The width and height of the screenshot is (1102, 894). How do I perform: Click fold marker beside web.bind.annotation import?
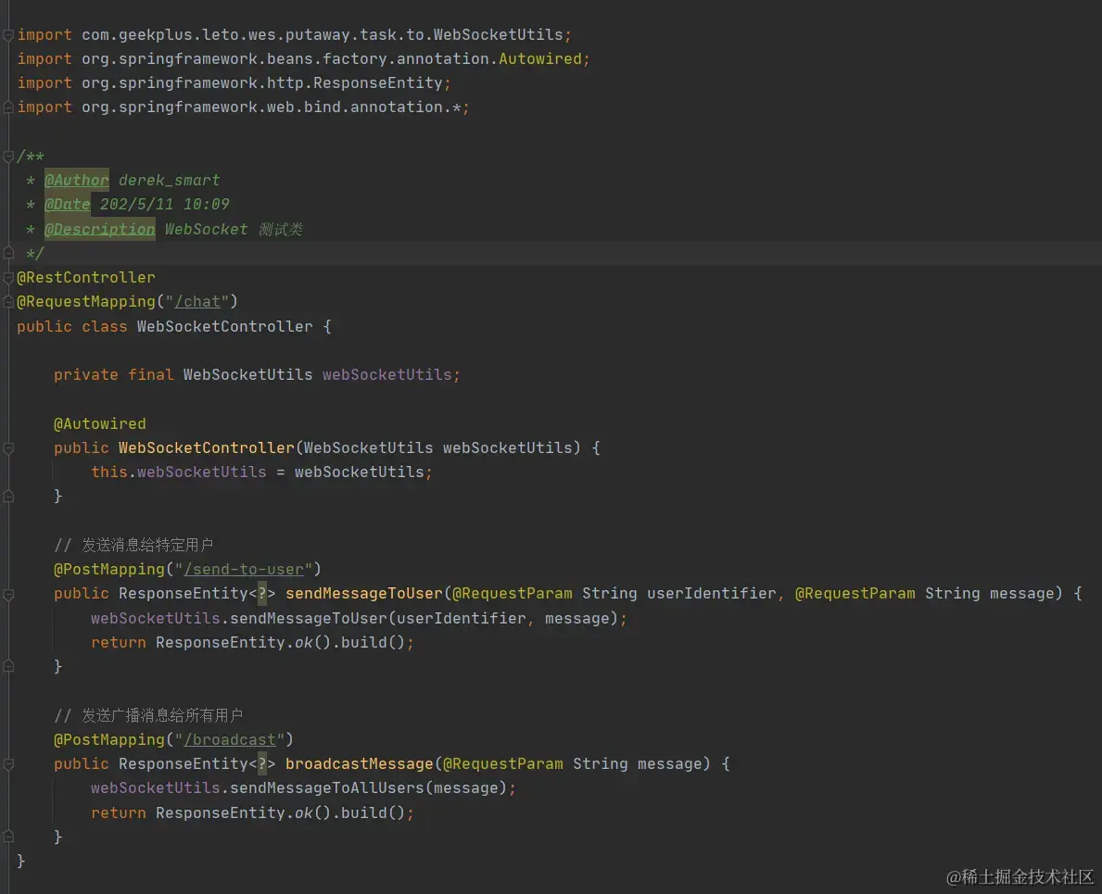click(x=8, y=107)
